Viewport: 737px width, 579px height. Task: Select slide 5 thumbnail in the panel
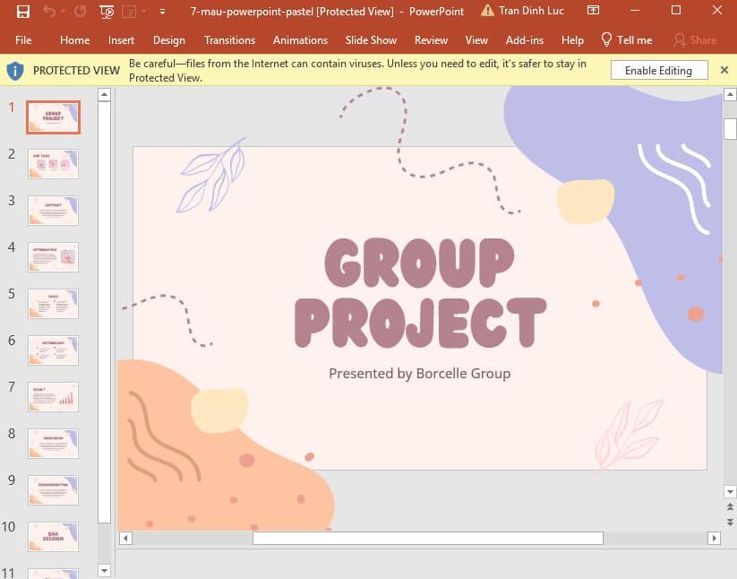point(54,304)
